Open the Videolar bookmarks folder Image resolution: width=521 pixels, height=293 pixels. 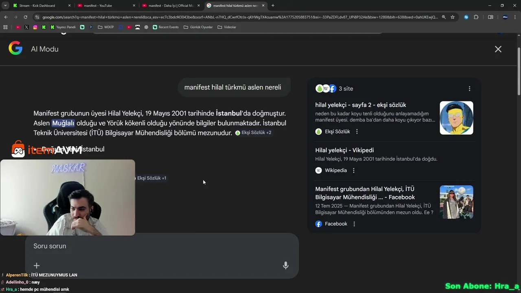pos(227,27)
